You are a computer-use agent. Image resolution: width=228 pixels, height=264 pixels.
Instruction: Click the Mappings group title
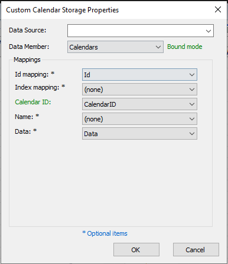[27, 60]
